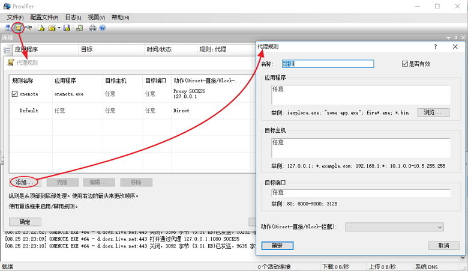468x271 pixels.
Task: Click the 目标端口 field showing 任意
Action: [x=361, y=193]
